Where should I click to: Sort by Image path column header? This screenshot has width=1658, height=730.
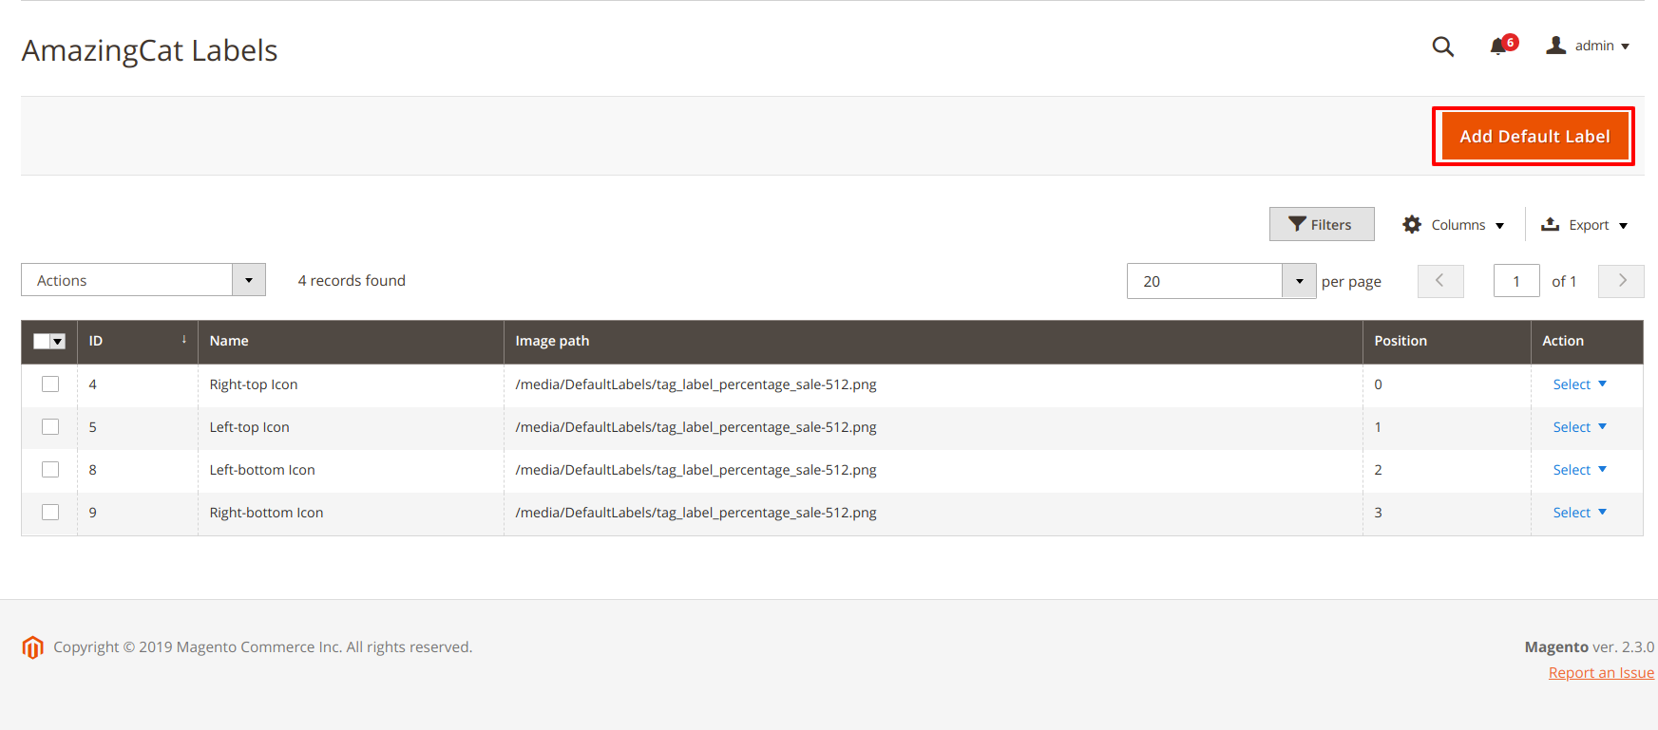click(x=933, y=342)
